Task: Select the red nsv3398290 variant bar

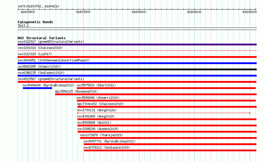Action: (x=167, y=132)
